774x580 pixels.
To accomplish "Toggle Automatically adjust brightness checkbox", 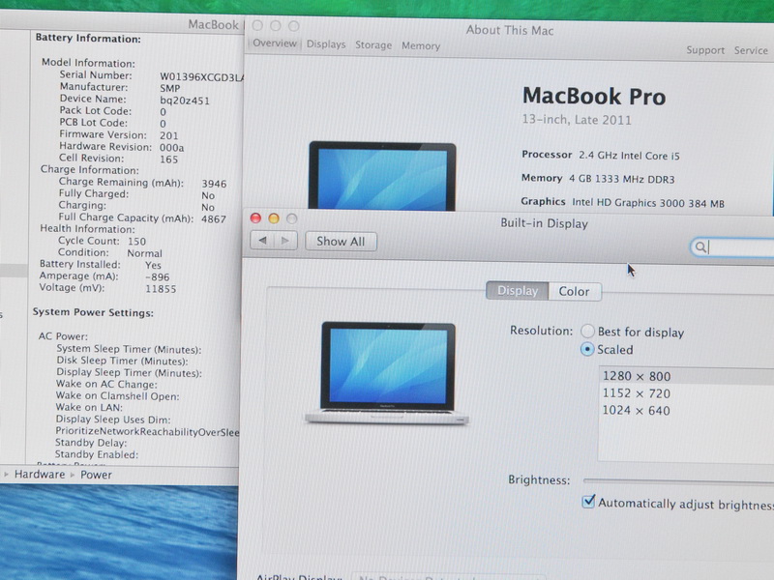I will (588, 502).
